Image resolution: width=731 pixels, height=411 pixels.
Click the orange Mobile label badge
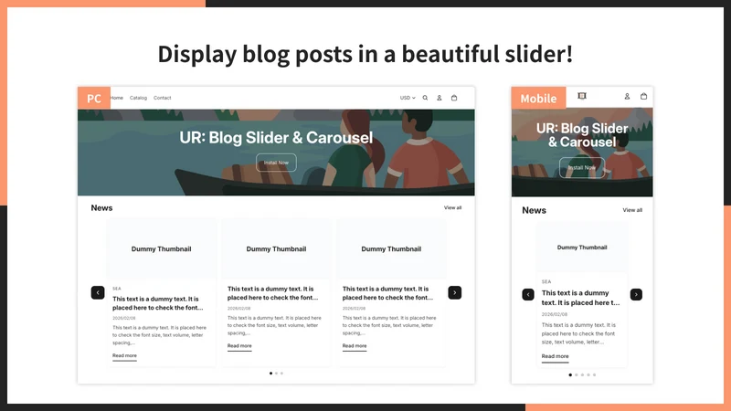538,98
